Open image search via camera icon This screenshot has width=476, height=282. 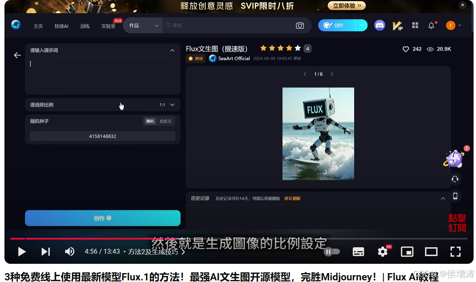(300, 25)
